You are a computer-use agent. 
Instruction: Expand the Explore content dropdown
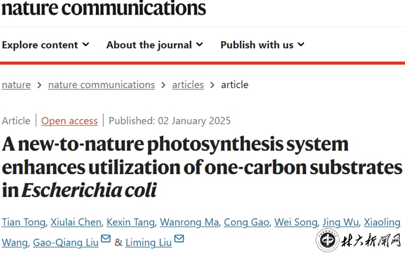tap(46, 45)
